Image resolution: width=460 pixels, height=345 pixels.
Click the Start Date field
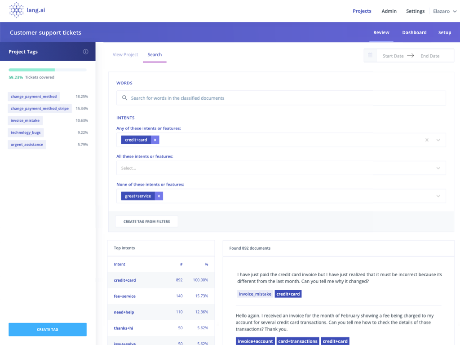[x=393, y=56]
